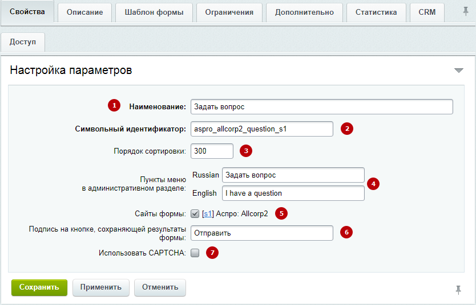Open the Статистика tab
The image size is (476, 305).
coord(376,13)
